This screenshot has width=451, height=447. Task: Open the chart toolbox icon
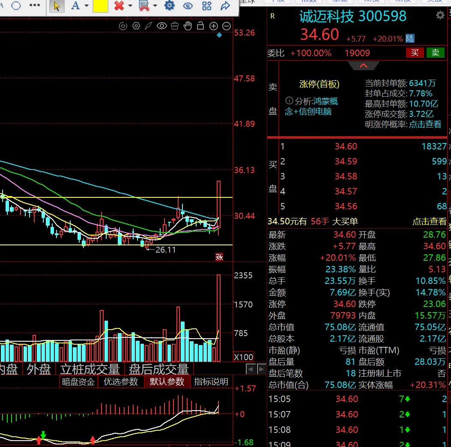tap(175, 26)
